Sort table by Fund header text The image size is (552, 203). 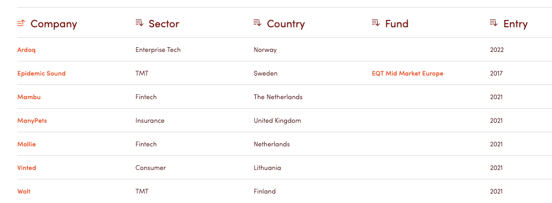(x=397, y=24)
